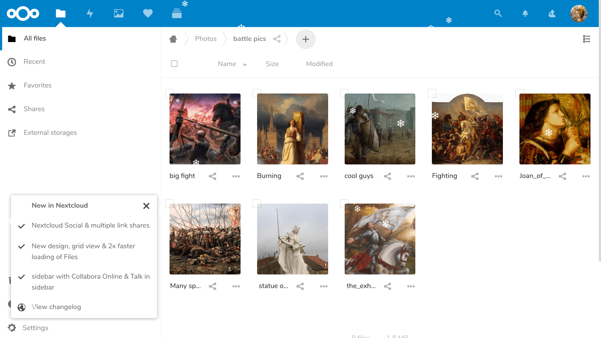The height and width of the screenshot is (338, 601).
Task: Open the more actions menu for the_exh...
Action: [x=411, y=286]
